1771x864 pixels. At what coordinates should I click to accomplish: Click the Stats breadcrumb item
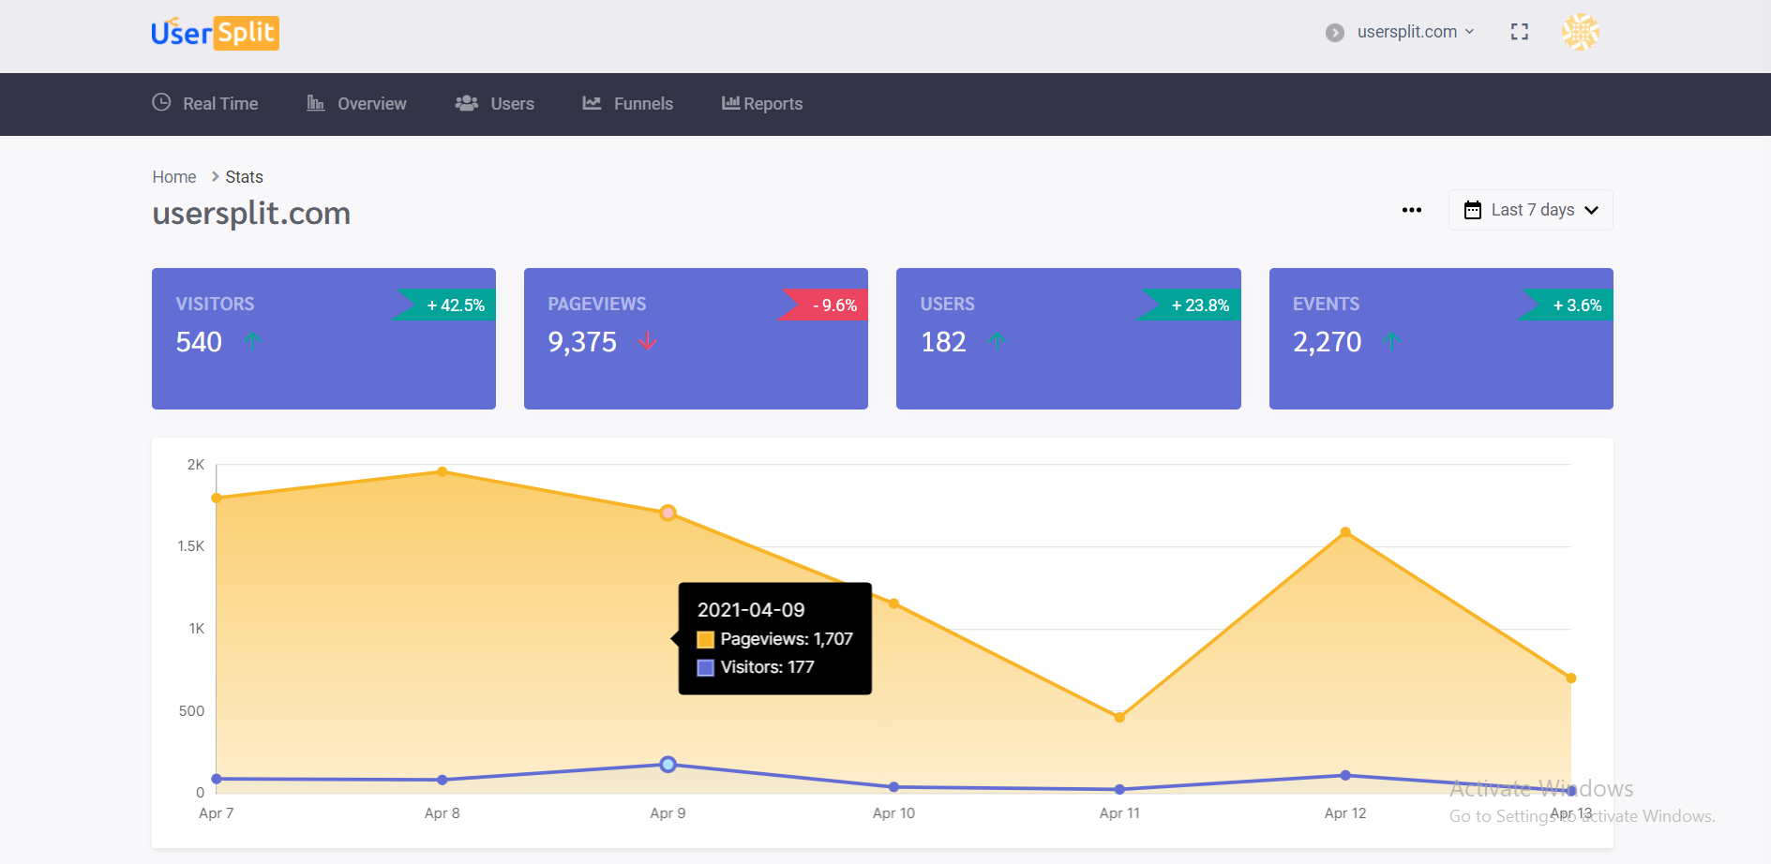click(243, 176)
